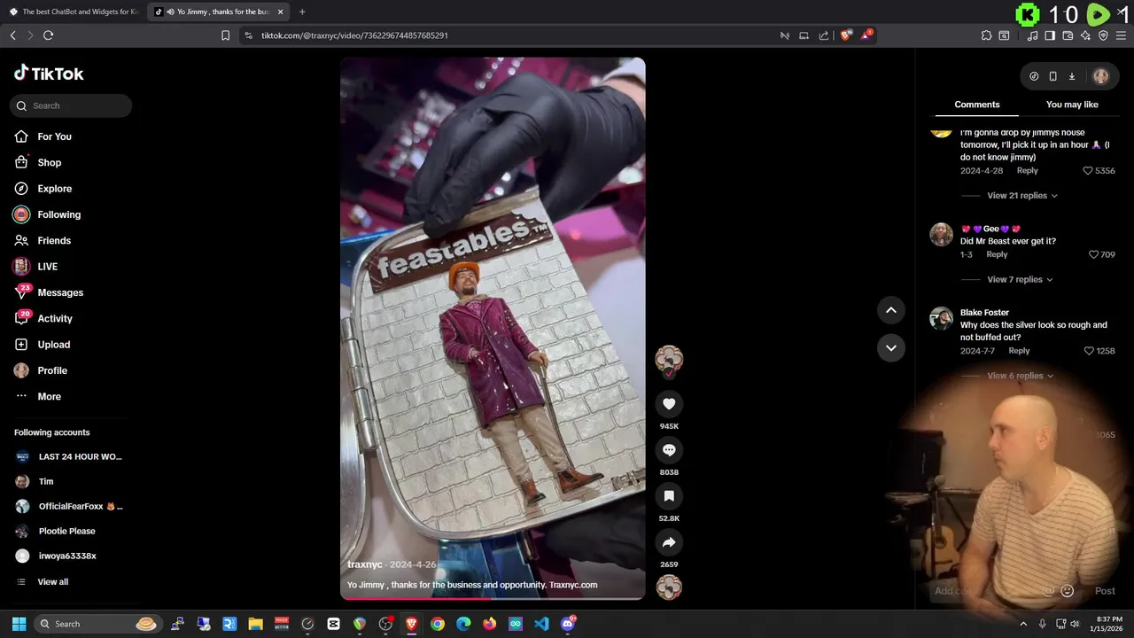Open a new browser tab
The height and width of the screenshot is (638, 1134).
[302, 12]
